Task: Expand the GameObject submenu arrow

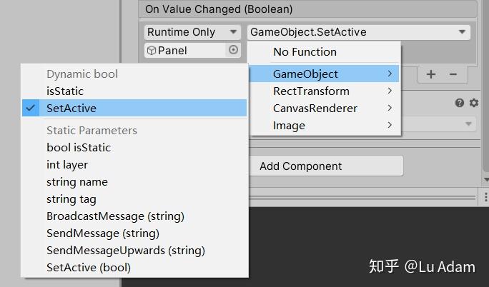Action: tap(390, 74)
